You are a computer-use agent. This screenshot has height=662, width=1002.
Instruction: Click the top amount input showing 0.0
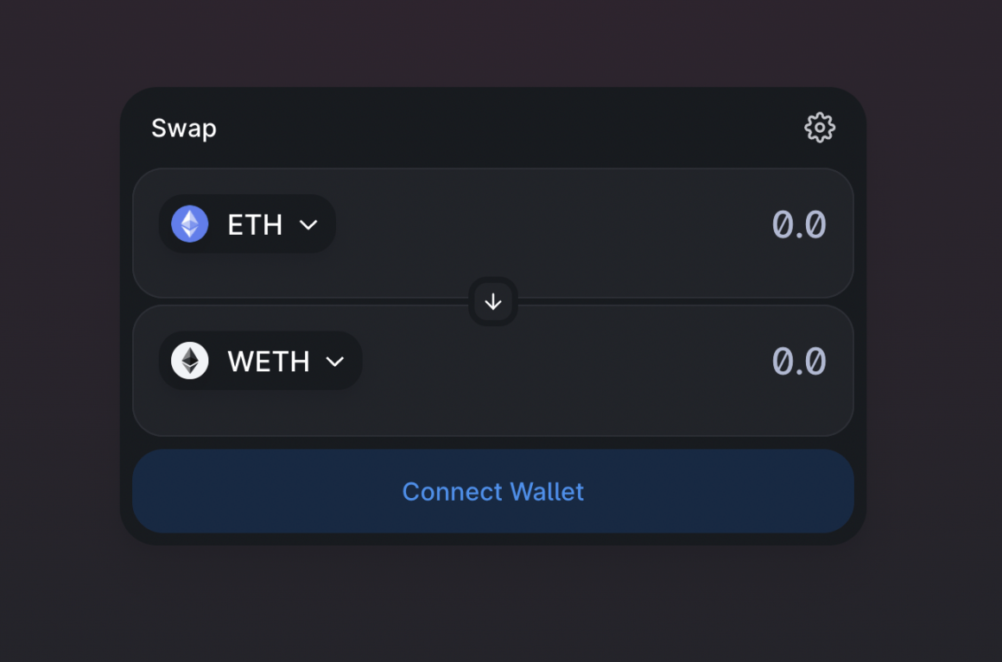click(798, 224)
